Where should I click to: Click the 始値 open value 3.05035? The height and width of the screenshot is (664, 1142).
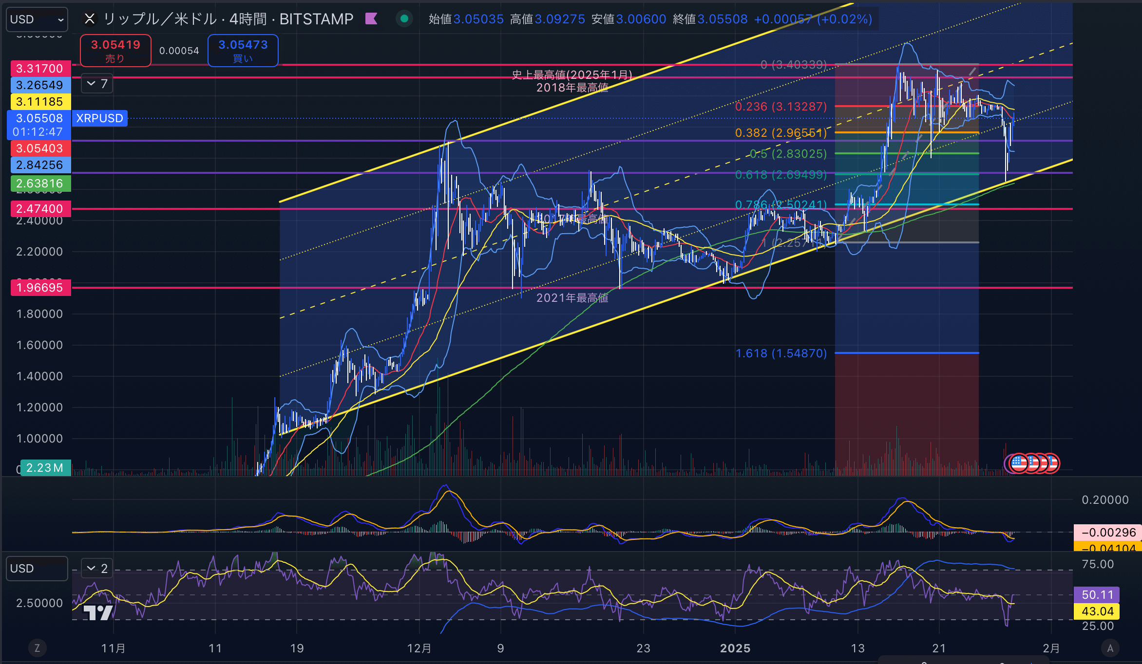point(478,19)
